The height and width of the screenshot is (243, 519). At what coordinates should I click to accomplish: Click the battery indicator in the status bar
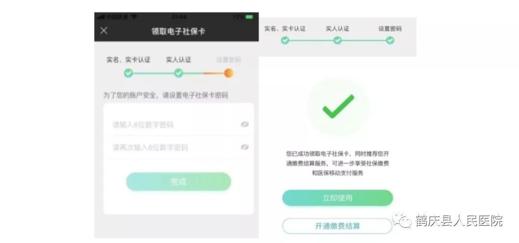249,17
